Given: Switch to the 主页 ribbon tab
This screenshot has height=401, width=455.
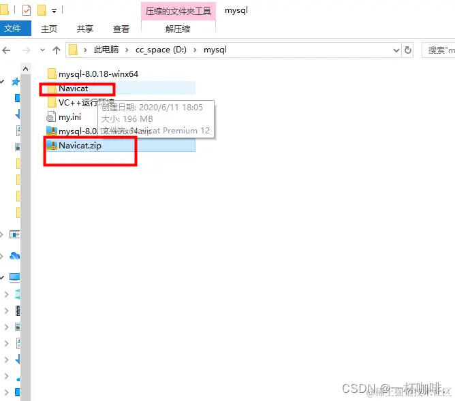Looking at the screenshot, I should coord(49,29).
